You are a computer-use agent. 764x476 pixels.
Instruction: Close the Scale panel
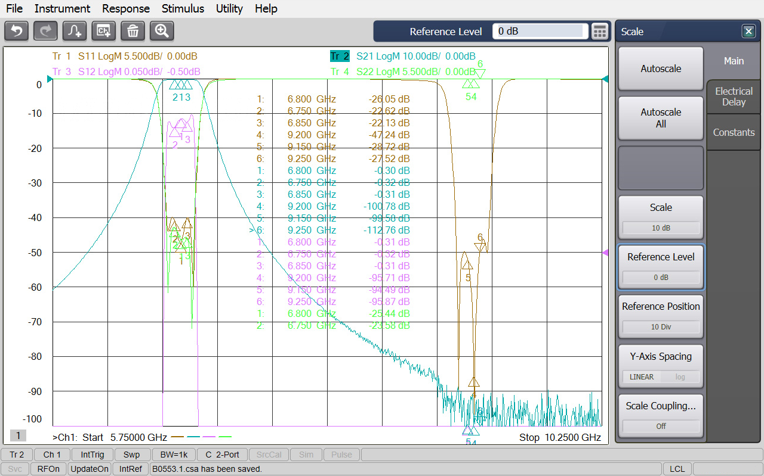(748, 32)
